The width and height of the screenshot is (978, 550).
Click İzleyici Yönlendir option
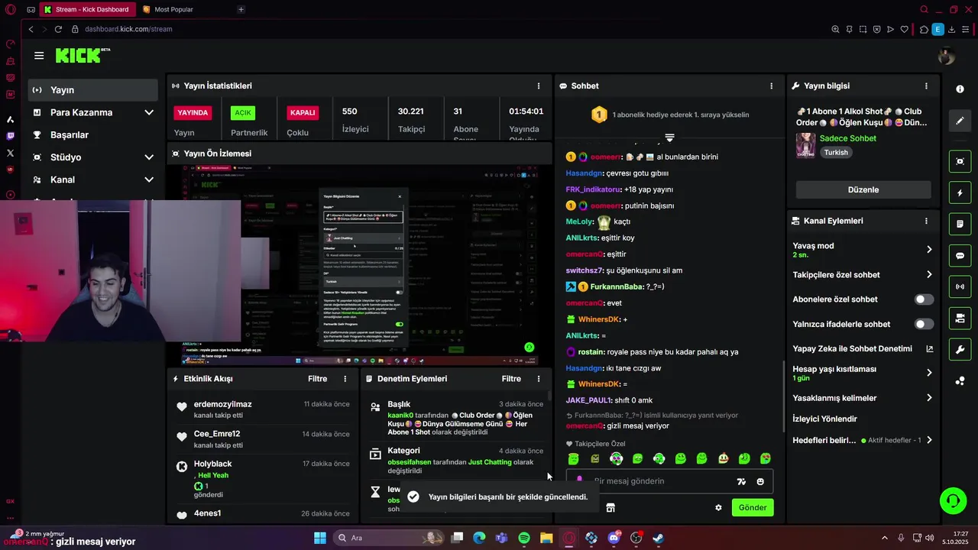[825, 419]
